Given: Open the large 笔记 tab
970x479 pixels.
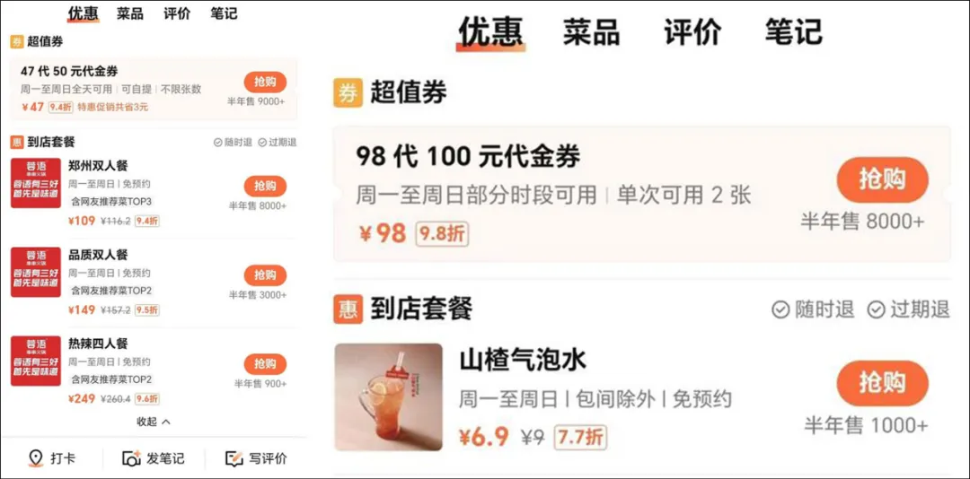Looking at the screenshot, I should [x=794, y=32].
